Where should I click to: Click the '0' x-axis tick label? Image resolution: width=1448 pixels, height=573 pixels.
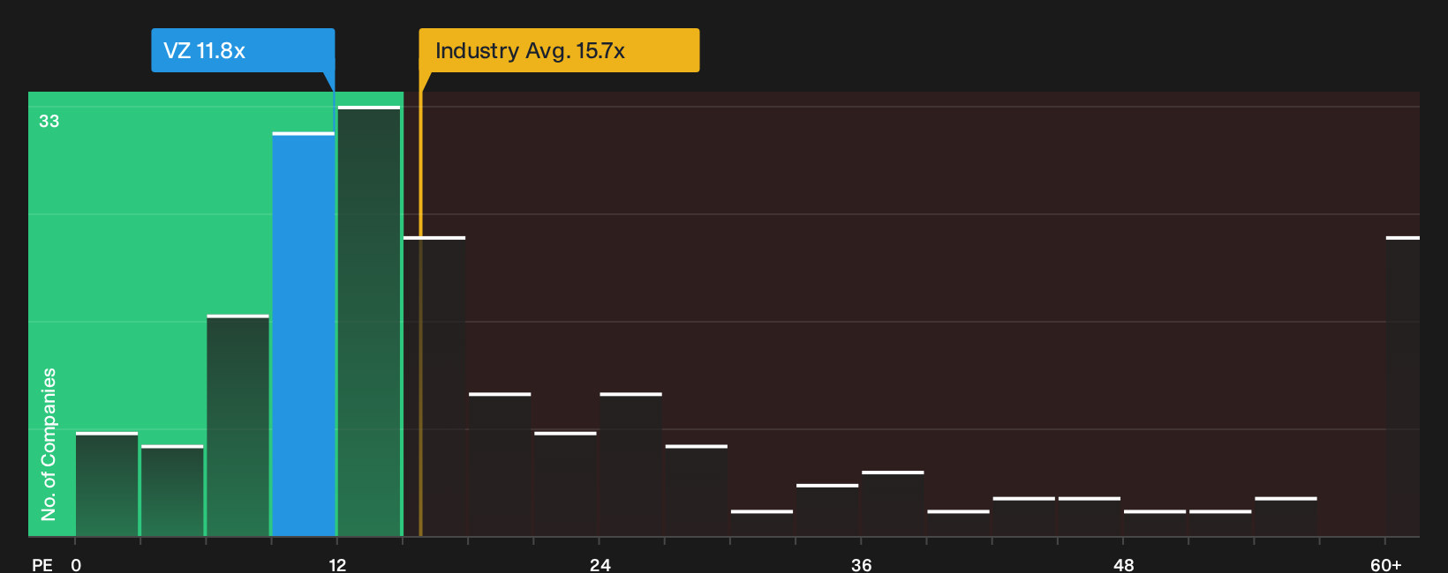coord(76,564)
